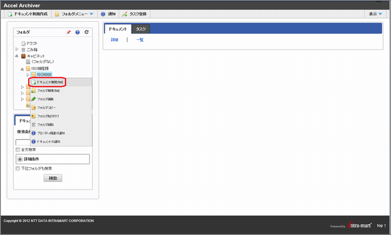
Task: Click the タスク登録 pencil icon in toolbar
Action: point(125,14)
